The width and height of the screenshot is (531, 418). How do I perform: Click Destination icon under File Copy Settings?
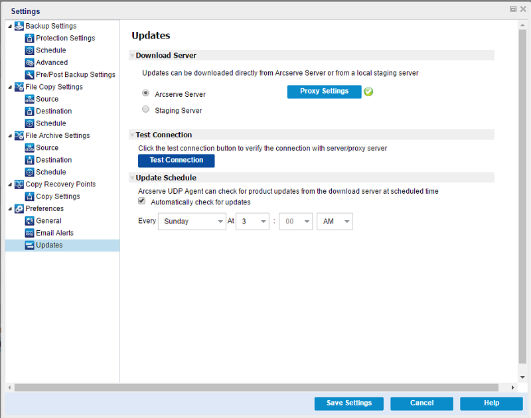[29, 111]
